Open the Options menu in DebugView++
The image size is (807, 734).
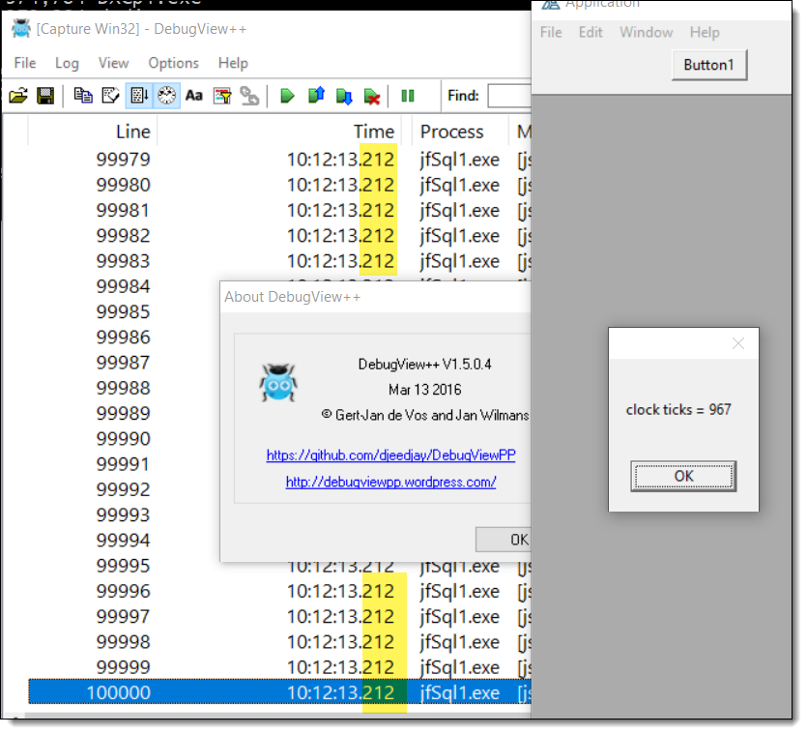(173, 63)
